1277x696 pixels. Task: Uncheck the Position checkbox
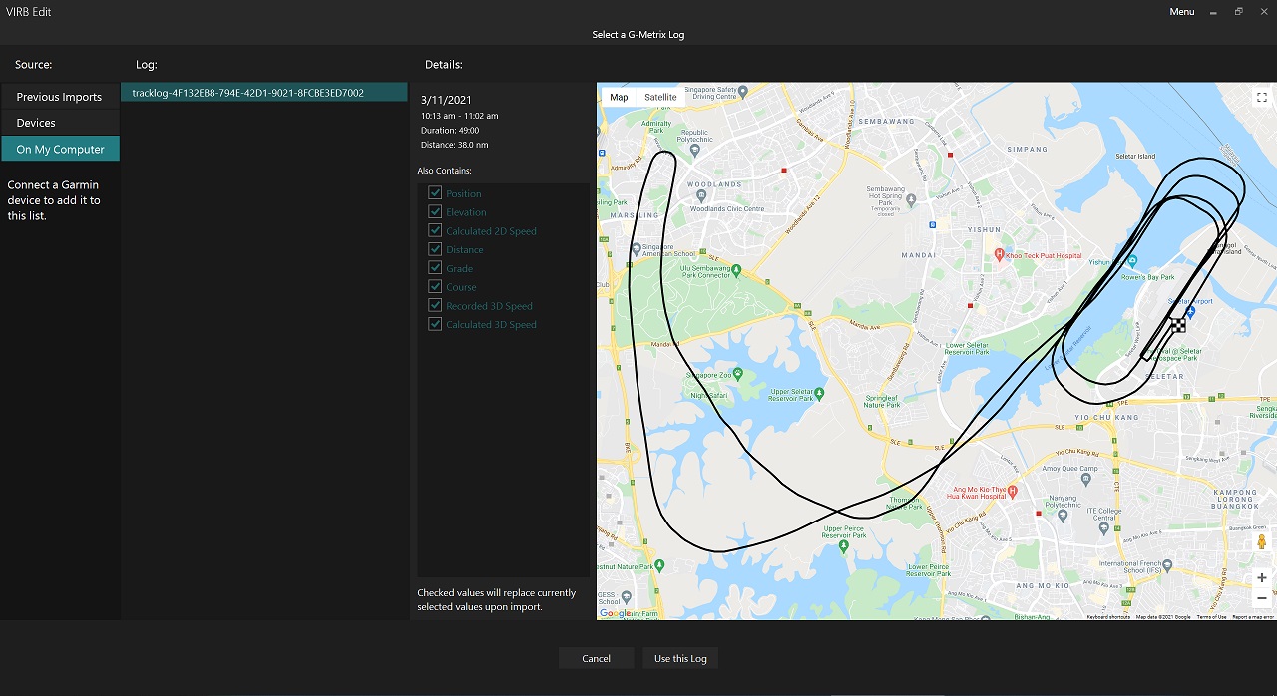click(x=435, y=193)
